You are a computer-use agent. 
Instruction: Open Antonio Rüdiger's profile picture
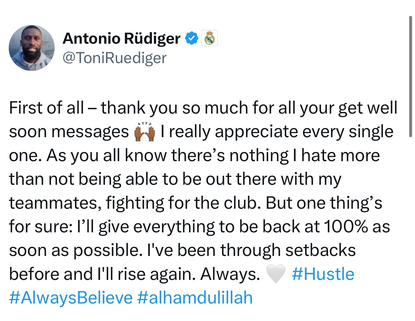coord(32,48)
